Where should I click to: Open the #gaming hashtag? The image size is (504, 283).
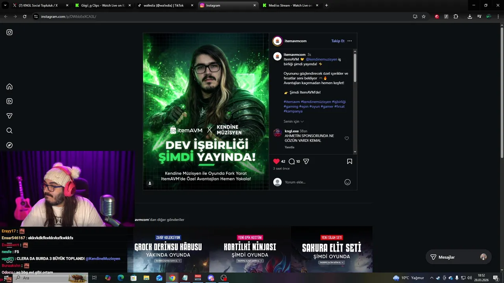[x=291, y=107]
